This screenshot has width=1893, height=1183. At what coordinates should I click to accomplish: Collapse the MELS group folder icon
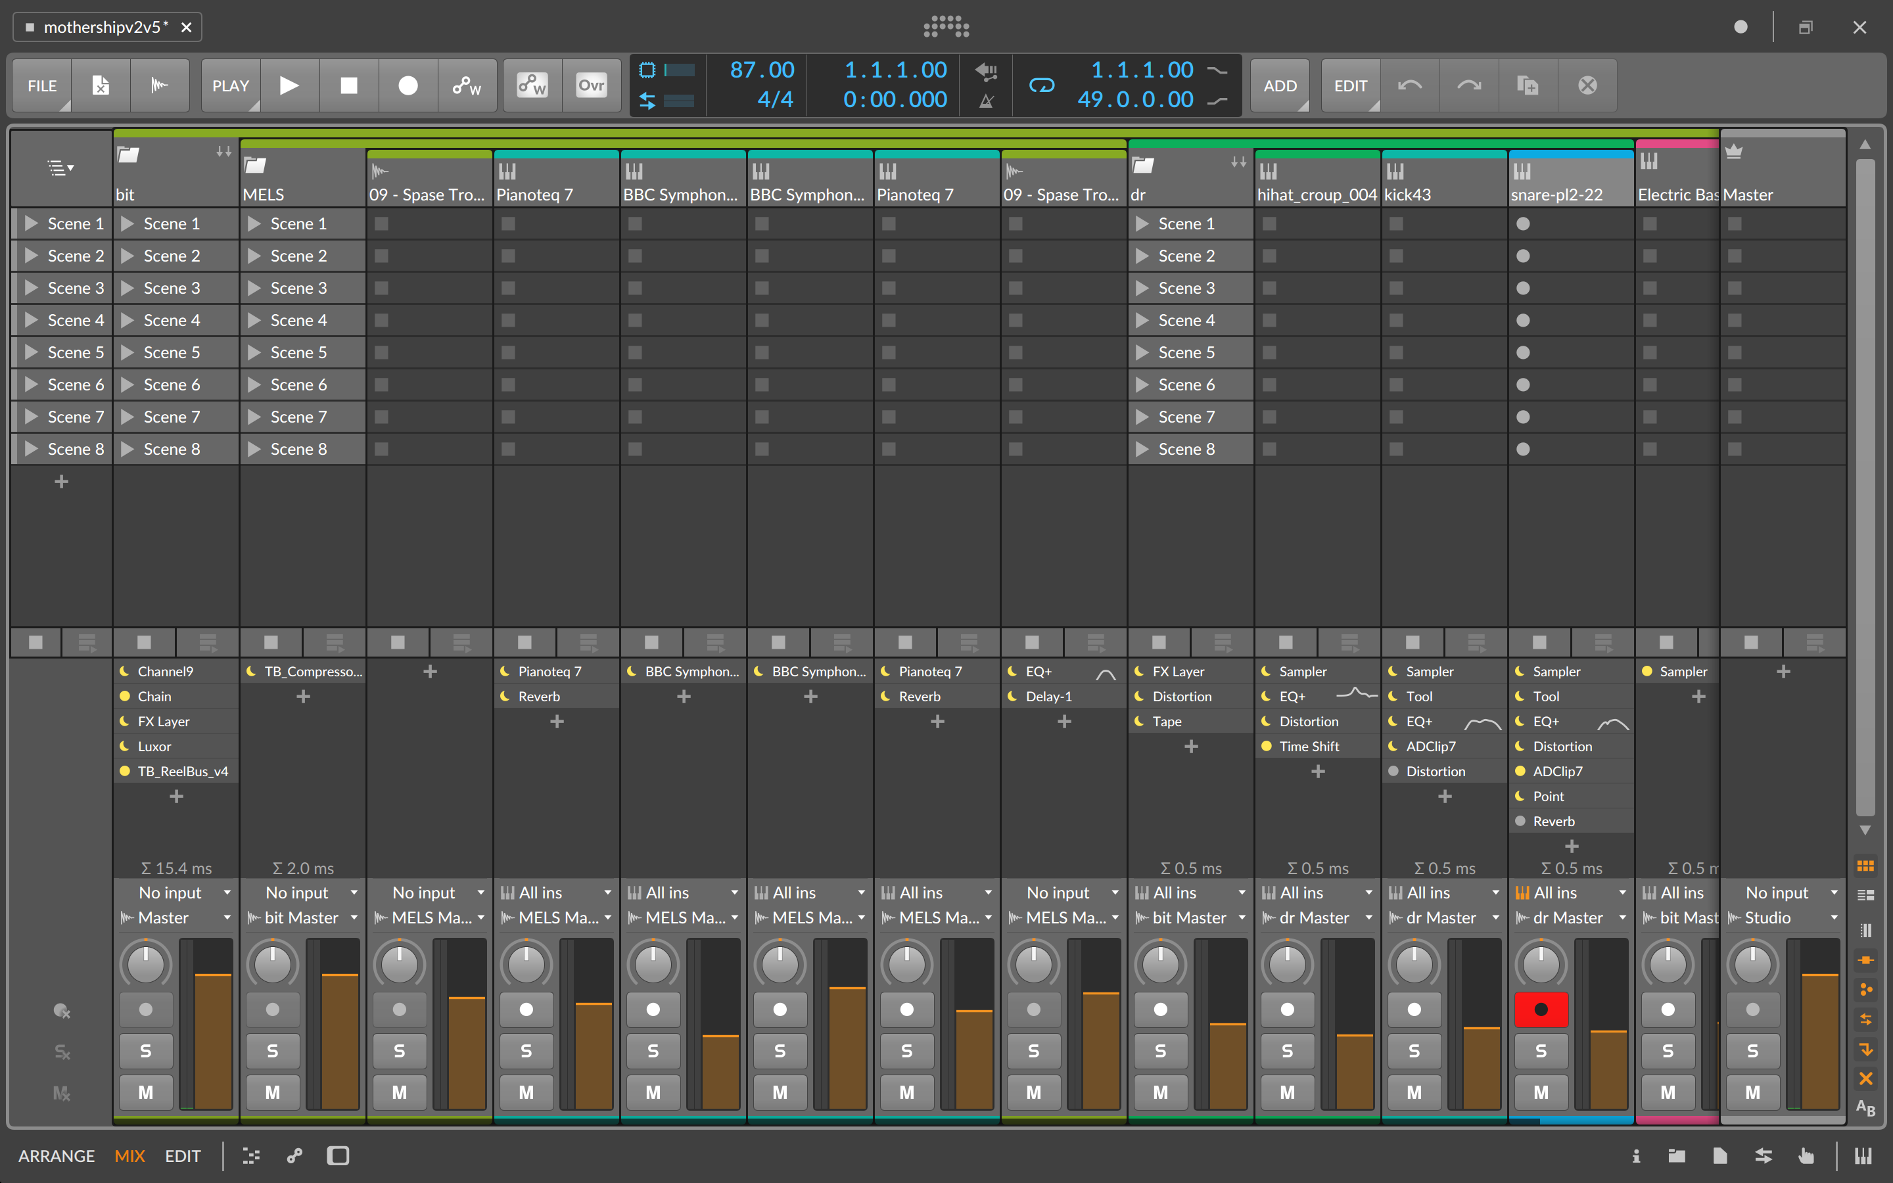click(x=255, y=164)
